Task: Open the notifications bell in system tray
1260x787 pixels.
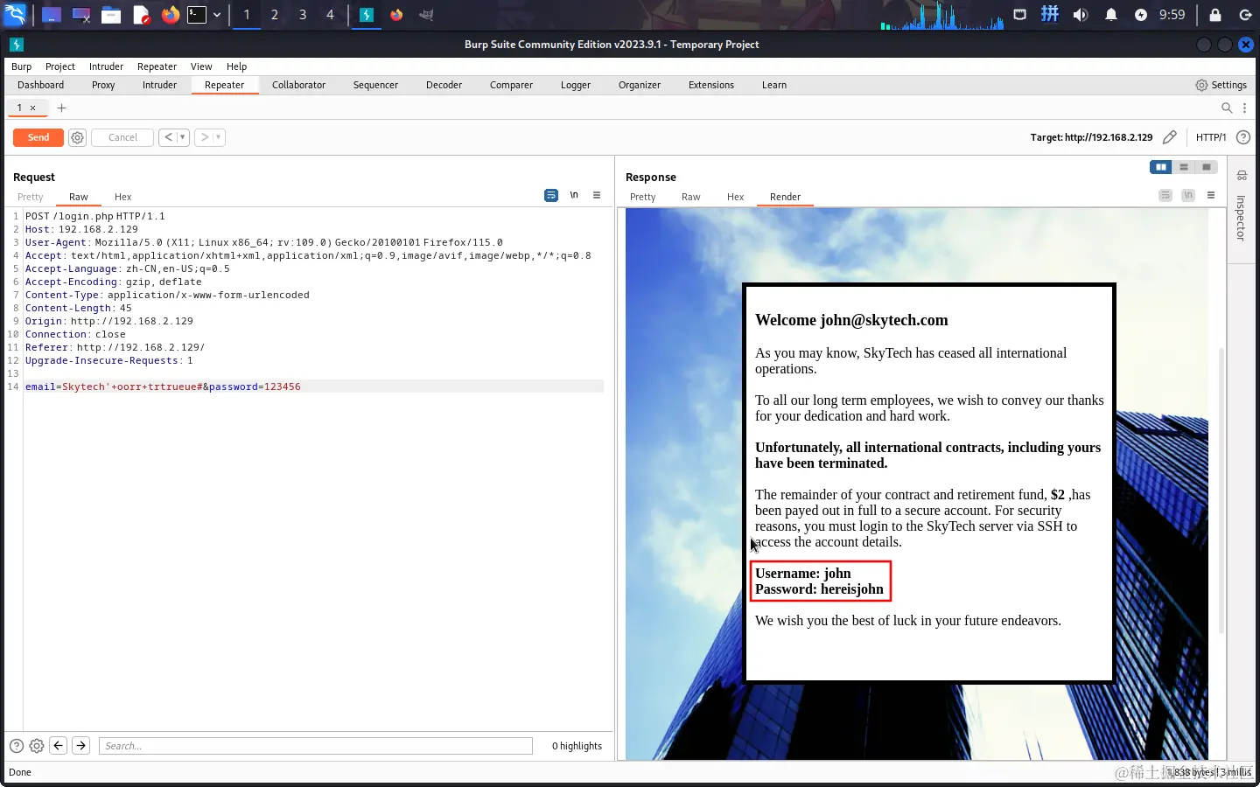Action: click(1111, 15)
